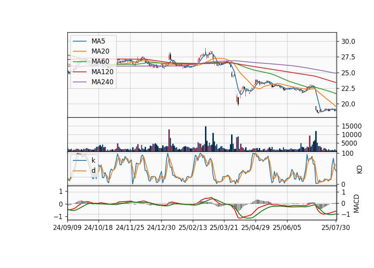Screen dimensions: 374x268
Task: Click the 27.5 price axis label
Action: [348, 57]
